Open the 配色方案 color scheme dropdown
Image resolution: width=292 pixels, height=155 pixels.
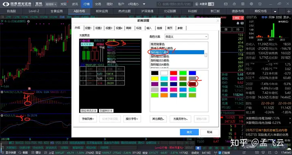pyautogui.click(x=187, y=36)
